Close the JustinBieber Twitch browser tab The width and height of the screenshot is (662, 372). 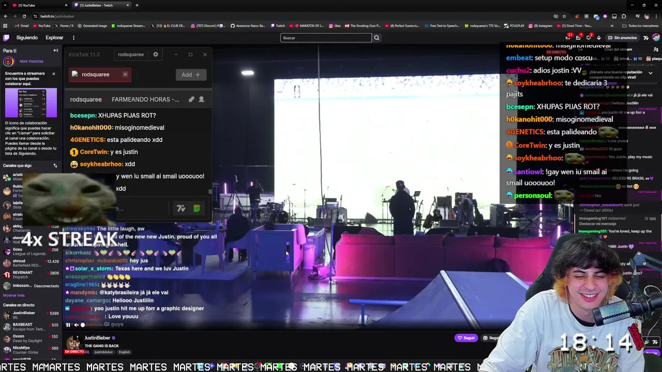[128, 5]
